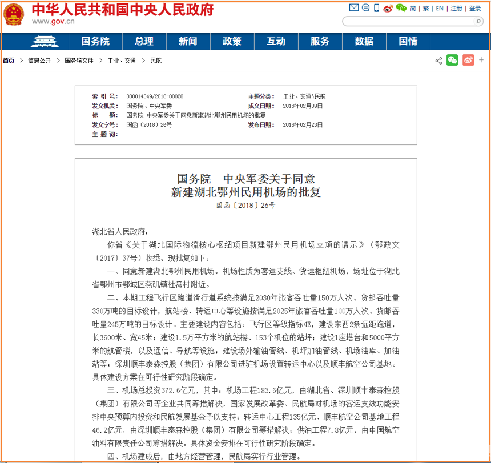Open the chat bubble icon in header
The width and height of the screenshot is (491, 463).
(365, 7)
